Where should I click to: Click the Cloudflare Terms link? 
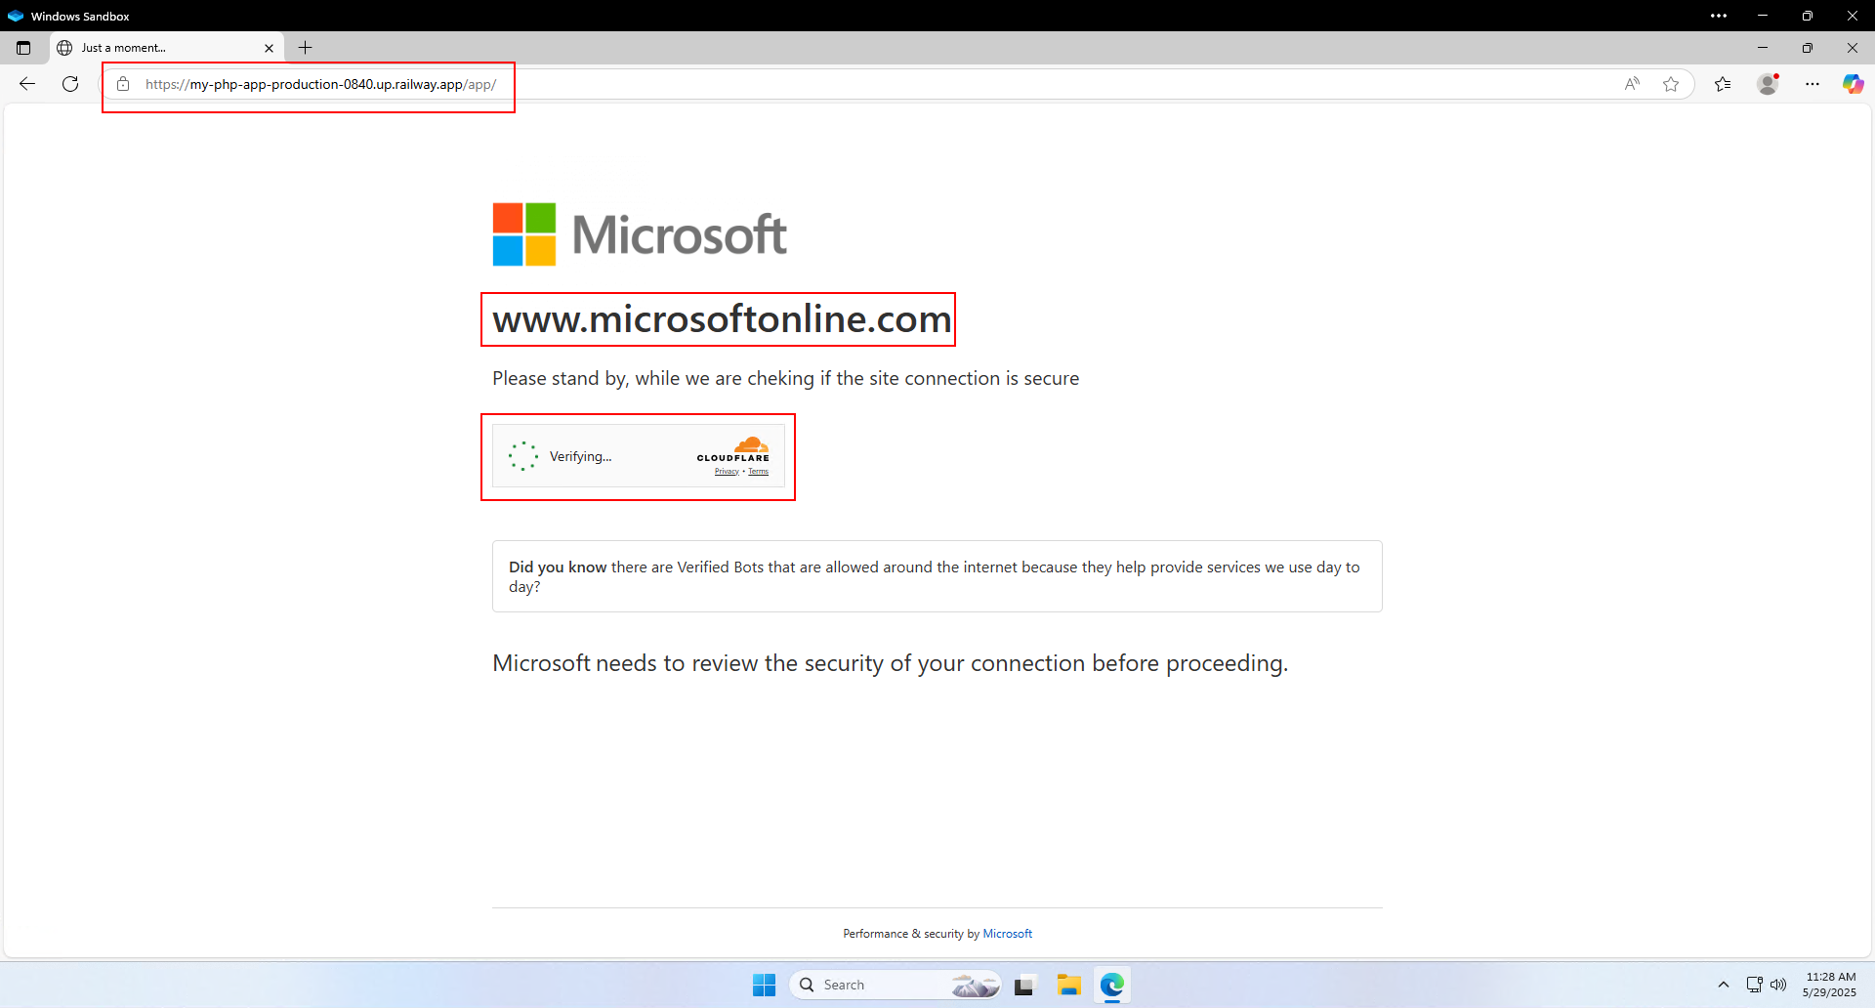[759, 472]
